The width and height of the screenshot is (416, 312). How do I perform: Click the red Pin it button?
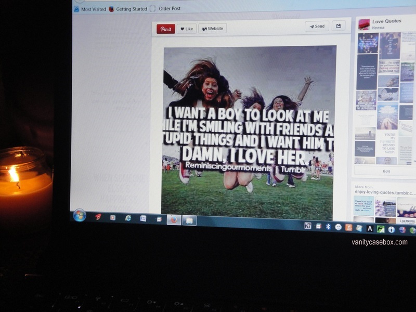pos(166,29)
